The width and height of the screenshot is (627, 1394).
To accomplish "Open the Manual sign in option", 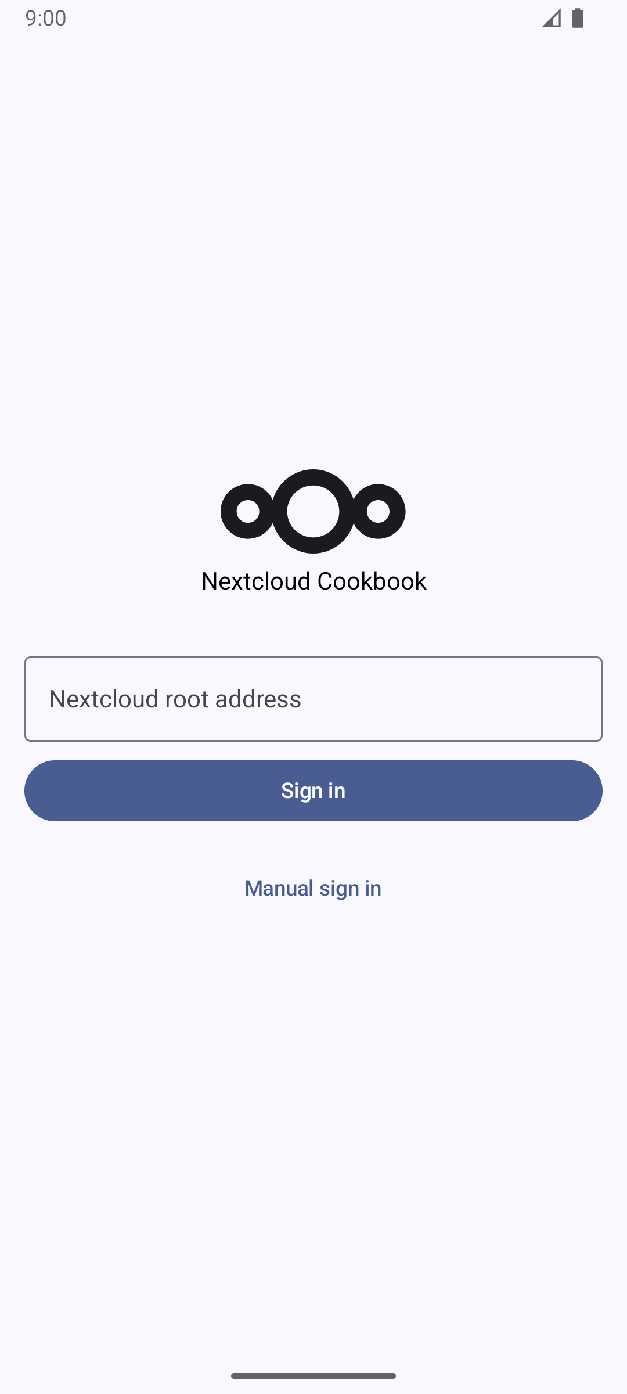I will tap(313, 888).
